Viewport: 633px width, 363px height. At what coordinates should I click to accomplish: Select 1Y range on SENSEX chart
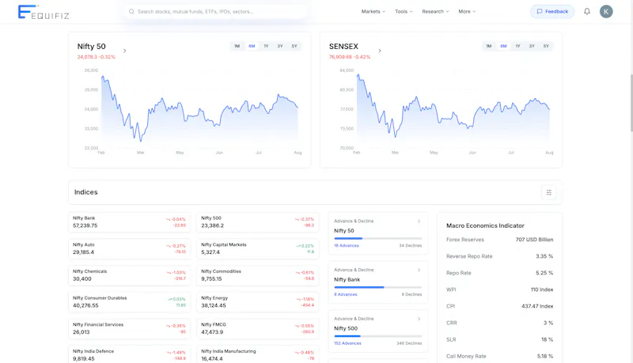tap(518, 46)
